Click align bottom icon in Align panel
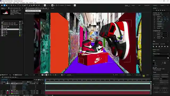The width and height of the screenshot is (170, 96). 168,46
